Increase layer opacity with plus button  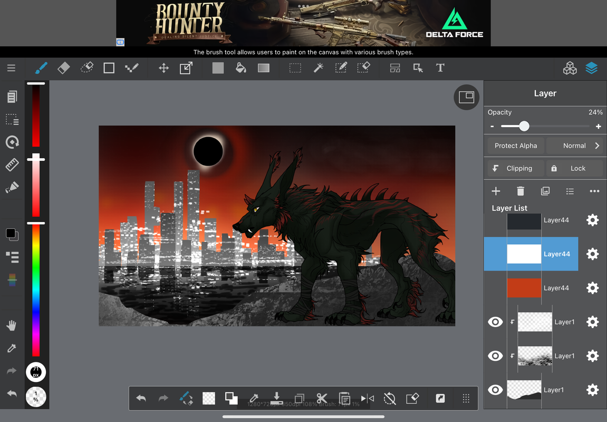click(598, 126)
